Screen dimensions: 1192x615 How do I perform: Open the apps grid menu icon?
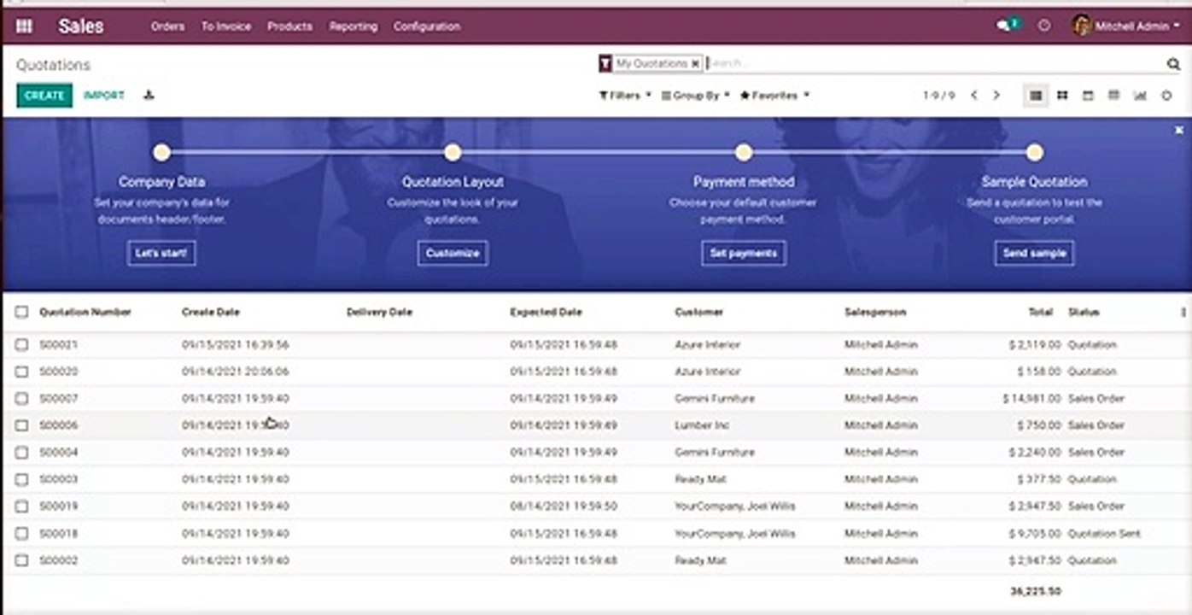(x=24, y=26)
